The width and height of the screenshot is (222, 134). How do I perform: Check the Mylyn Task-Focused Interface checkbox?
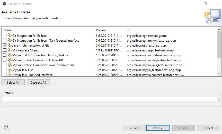tap(5, 74)
